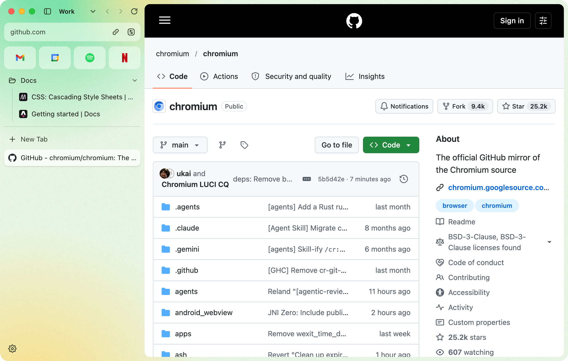The width and height of the screenshot is (568, 361).
Task: Open the Getting started Docs tab
Action: (x=76, y=114)
